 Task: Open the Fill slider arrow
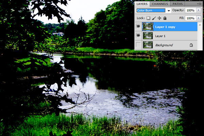(x=199, y=18)
